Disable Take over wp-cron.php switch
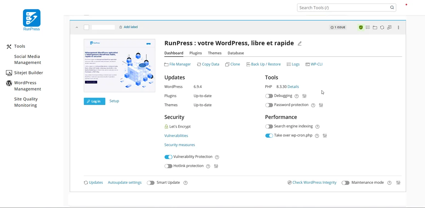This screenshot has height=208, width=425. coord(269,136)
